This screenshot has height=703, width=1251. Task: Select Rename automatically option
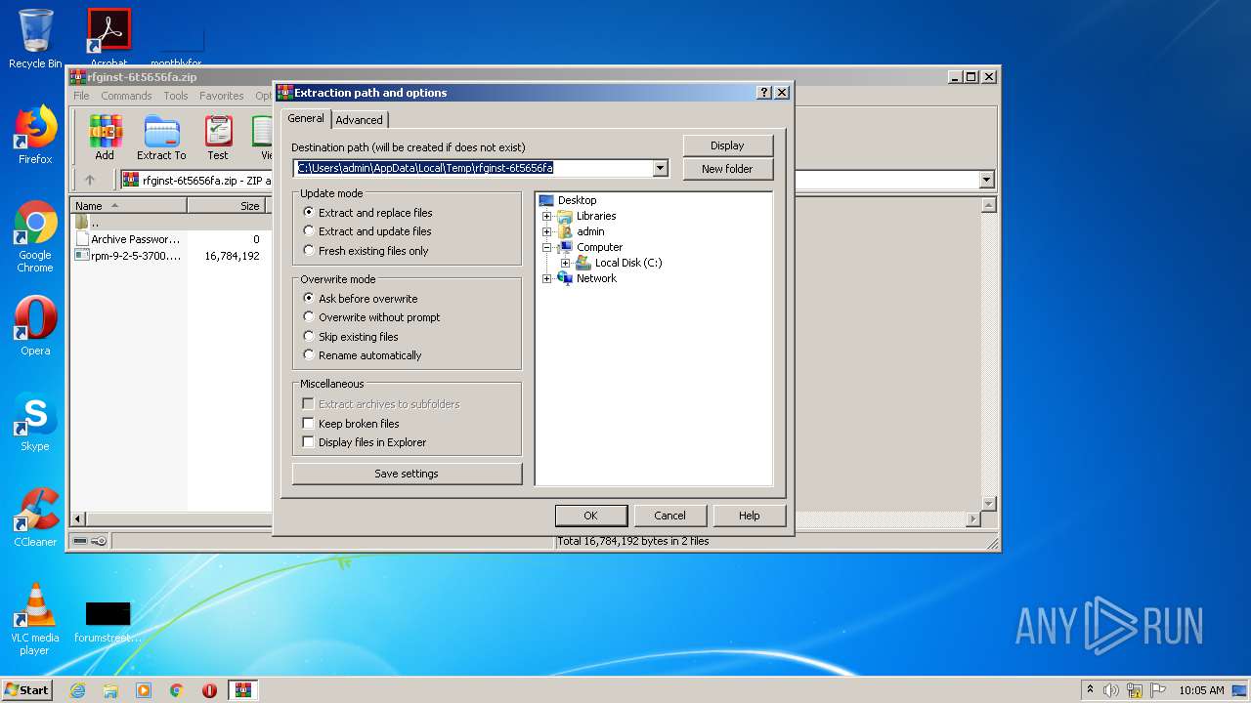coord(362,355)
